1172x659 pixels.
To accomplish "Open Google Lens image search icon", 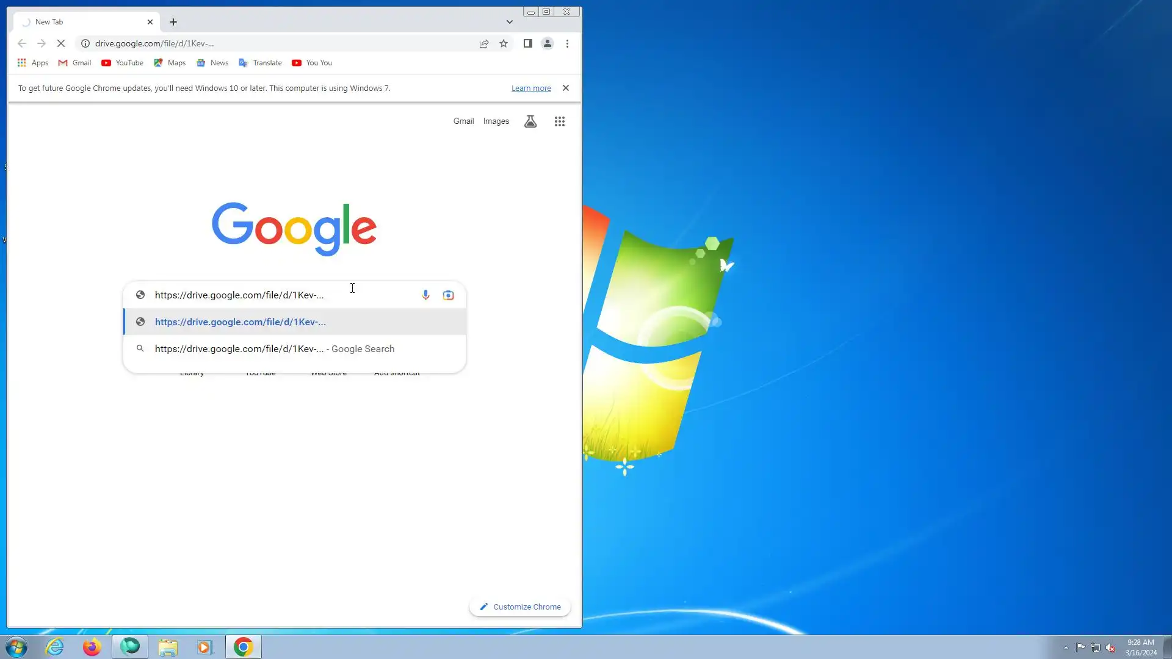I will point(448,295).
